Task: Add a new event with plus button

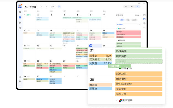Action: tap(59, 7)
